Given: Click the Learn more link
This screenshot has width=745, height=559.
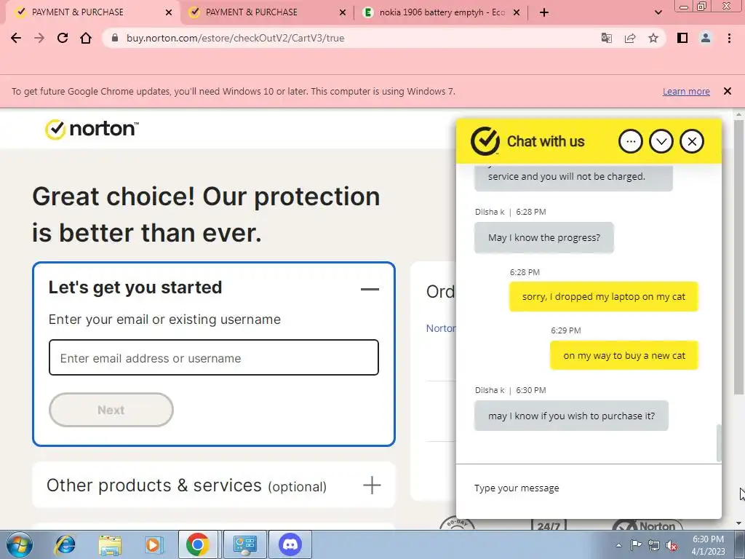Looking at the screenshot, I should [x=686, y=91].
